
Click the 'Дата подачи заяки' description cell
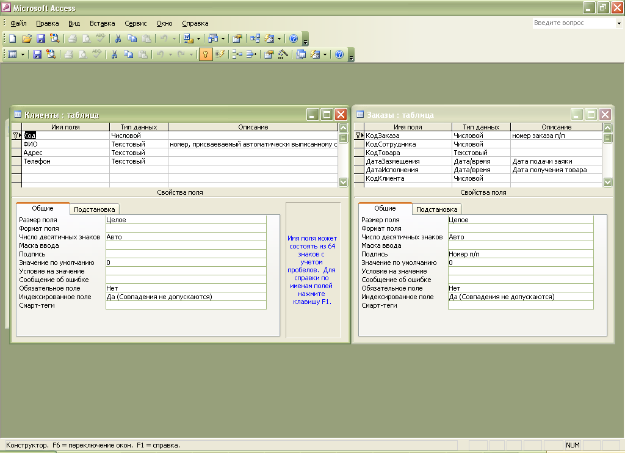click(556, 161)
